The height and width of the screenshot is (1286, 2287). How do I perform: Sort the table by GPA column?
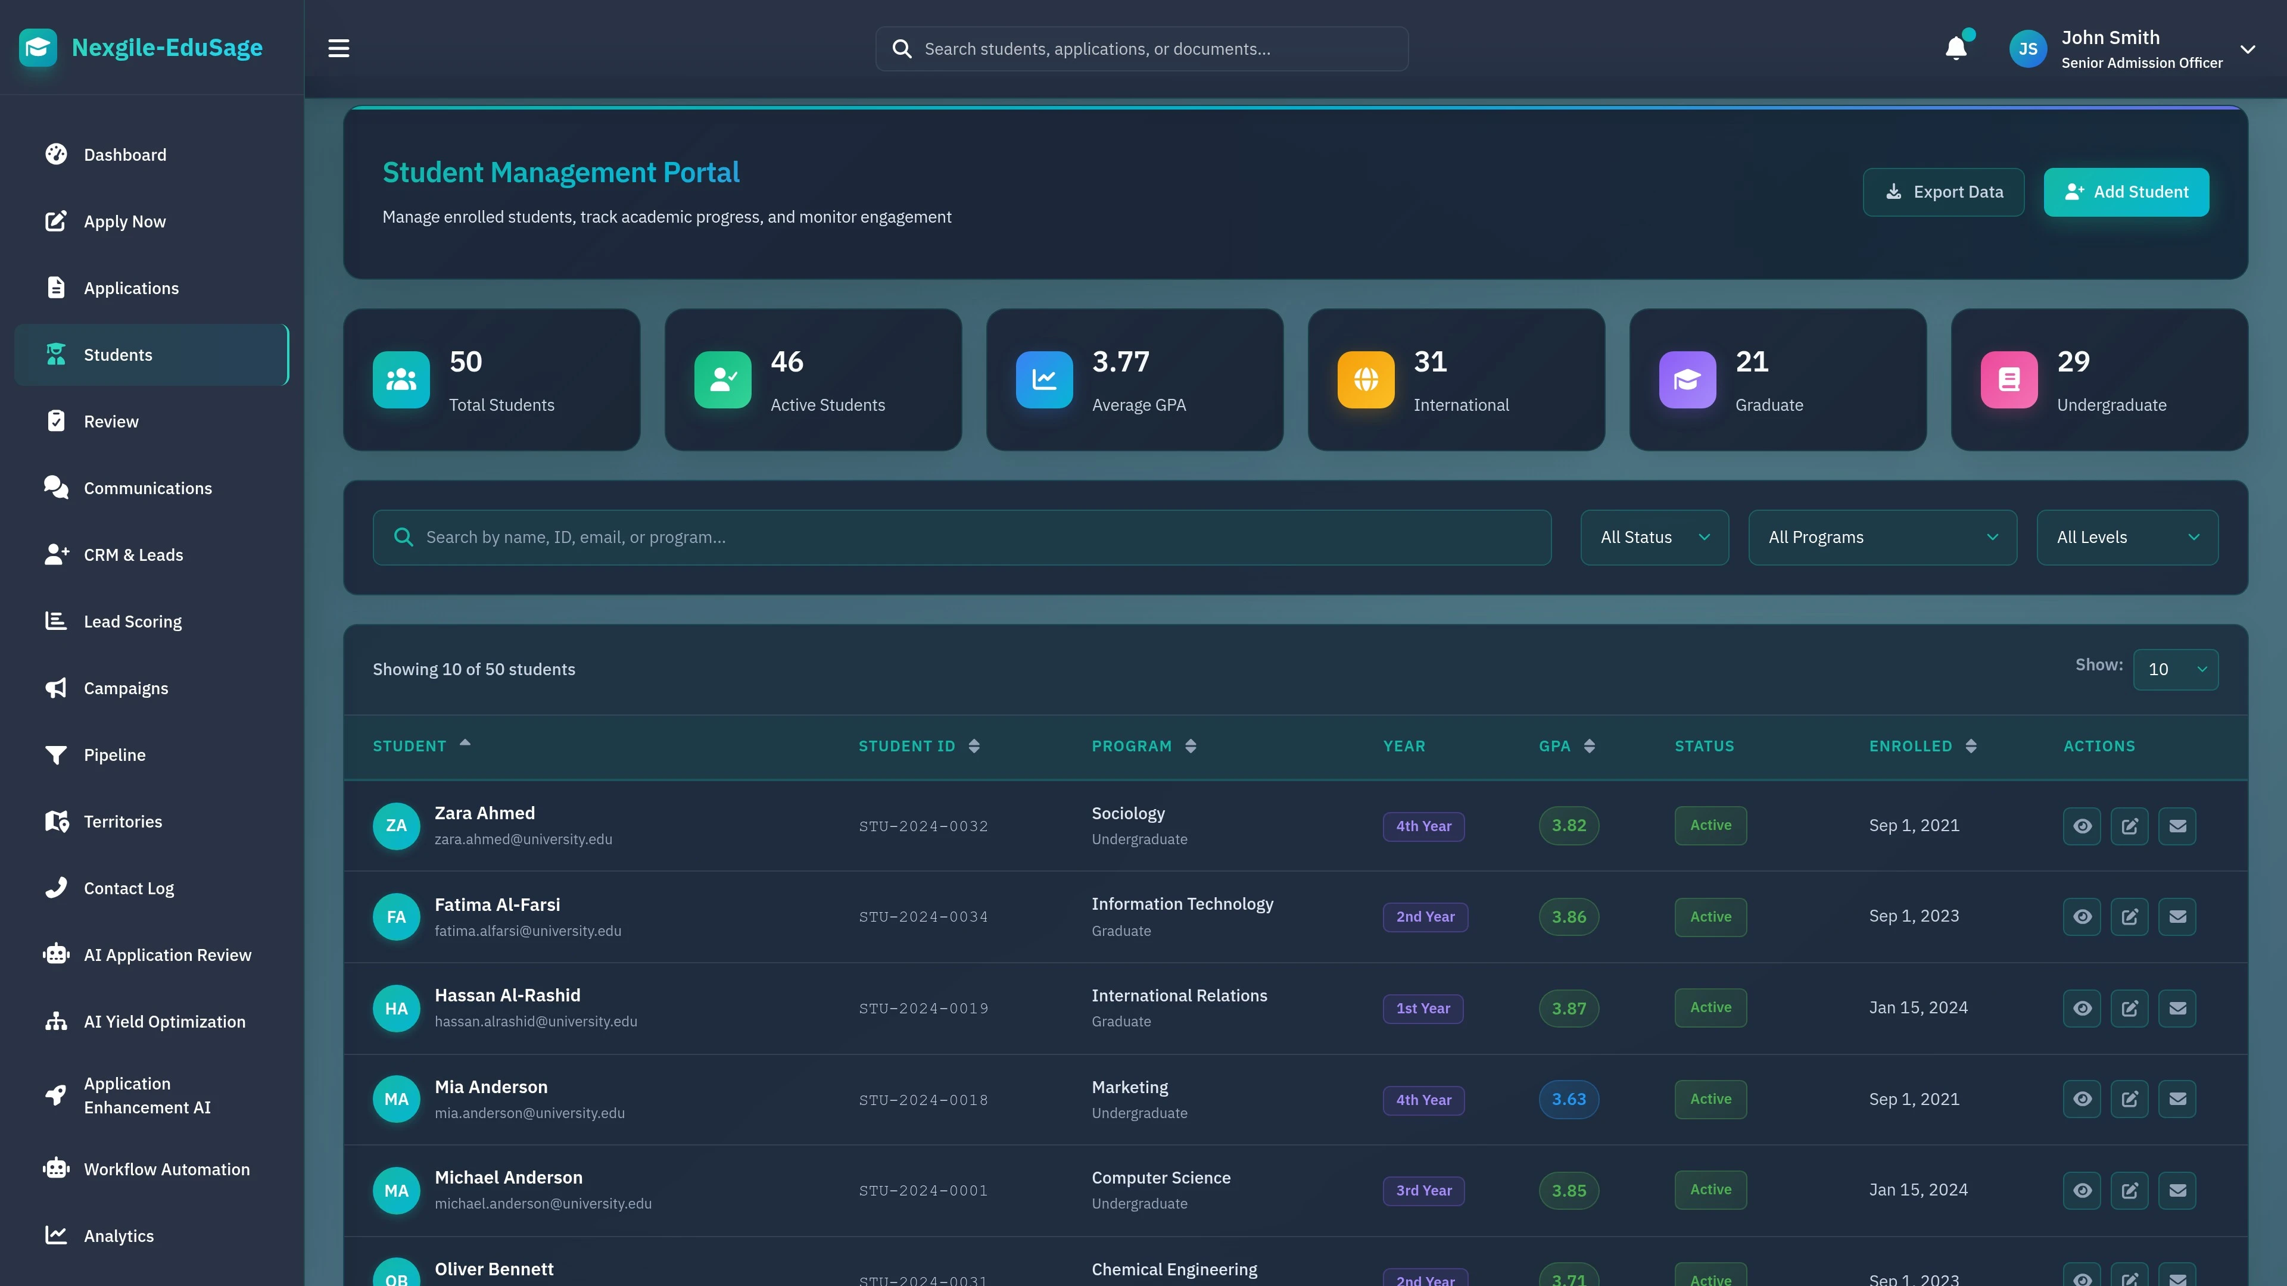tap(1566, 745)
